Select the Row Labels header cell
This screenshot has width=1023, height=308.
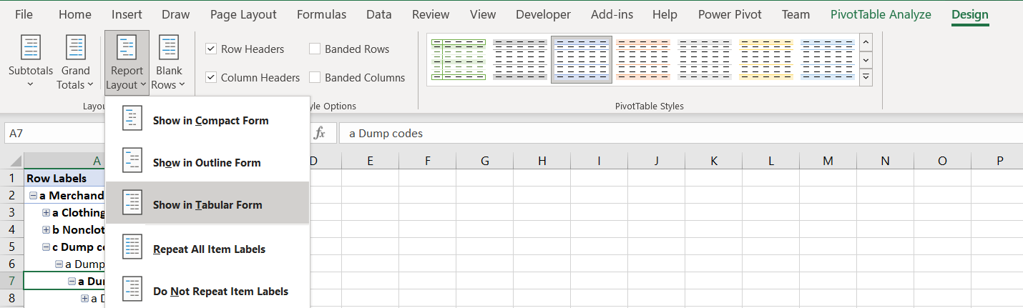64,178
